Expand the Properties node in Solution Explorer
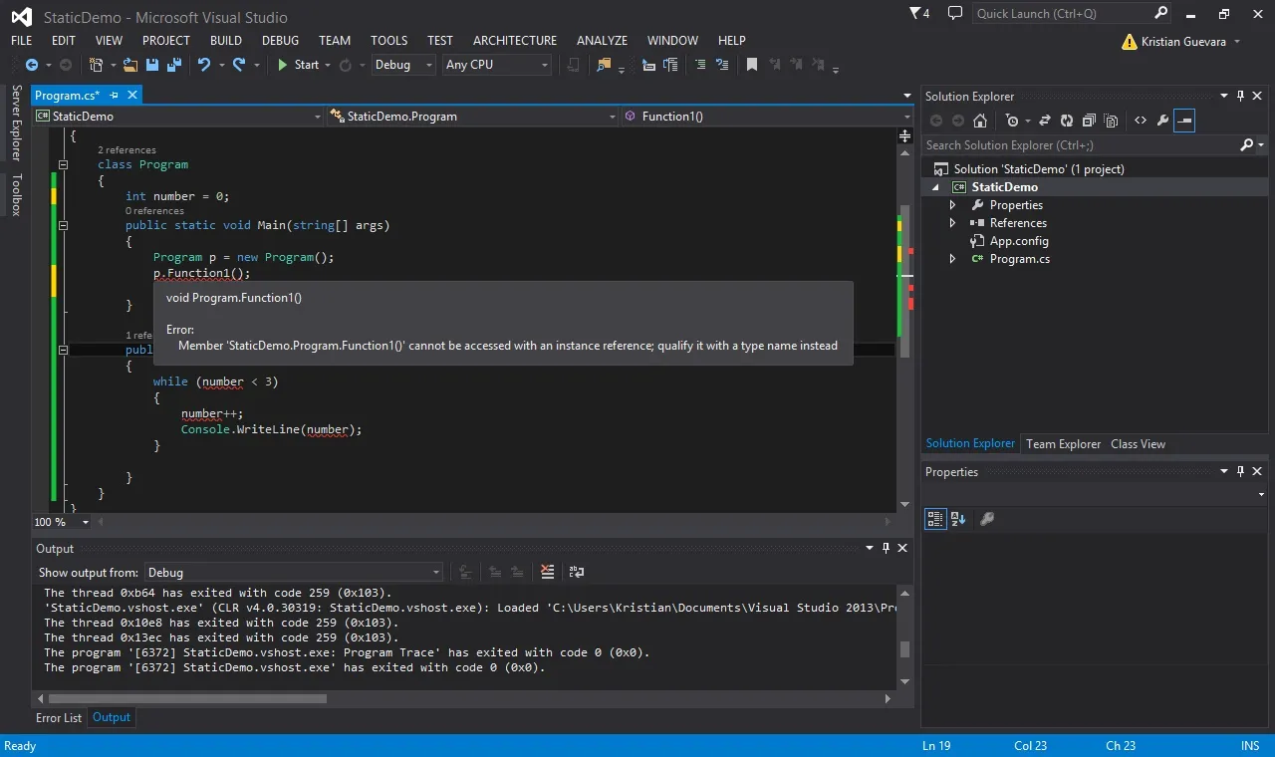This screenshot has width=1275, height=757. point(953,205)
